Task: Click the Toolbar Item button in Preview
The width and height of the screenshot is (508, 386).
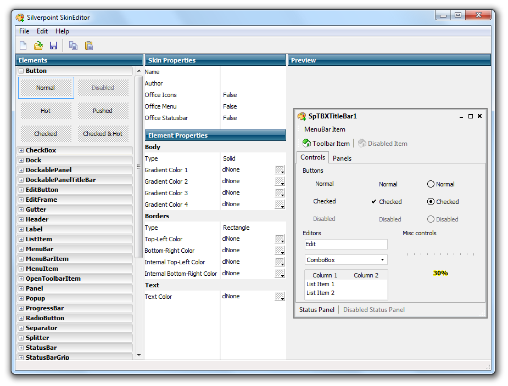Action: (326, 143)
